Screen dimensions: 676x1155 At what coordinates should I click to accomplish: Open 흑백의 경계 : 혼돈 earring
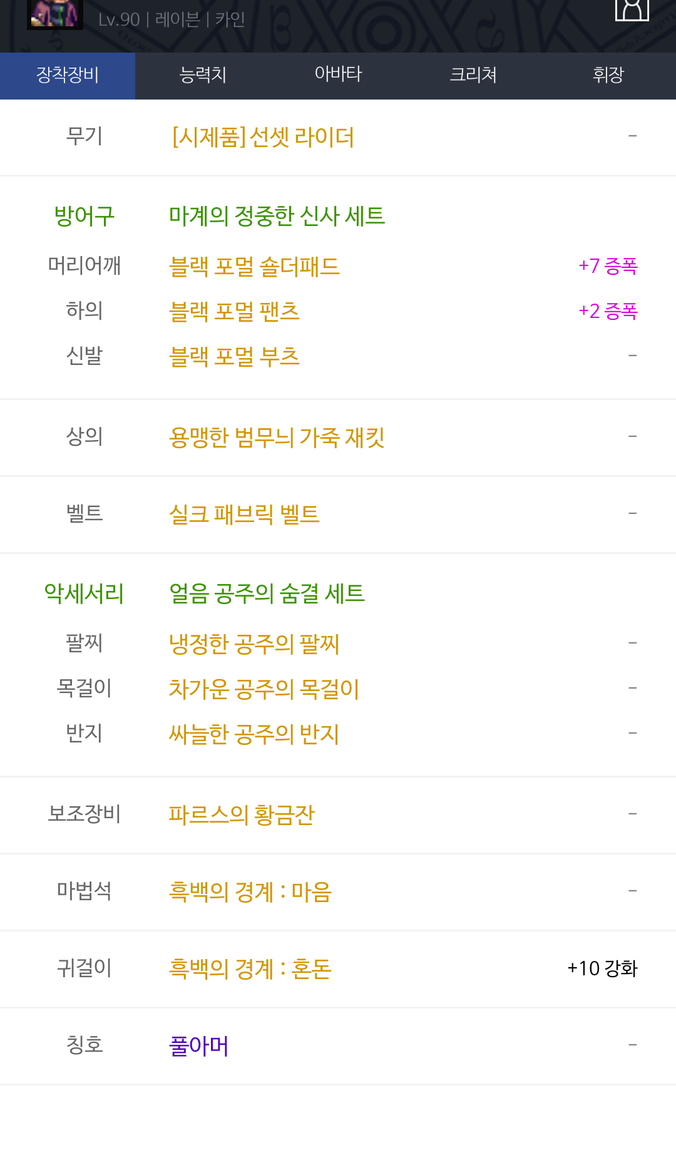(x=250, y=969)
